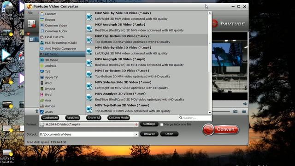This screenshot has height=166, width=295.
Task: Click the format Search field
Action: (x=195, y=118)
